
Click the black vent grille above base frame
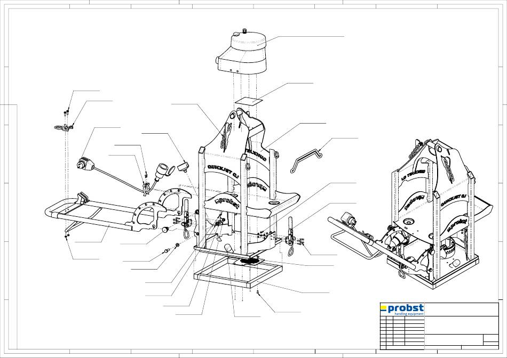tap(249, 261)
